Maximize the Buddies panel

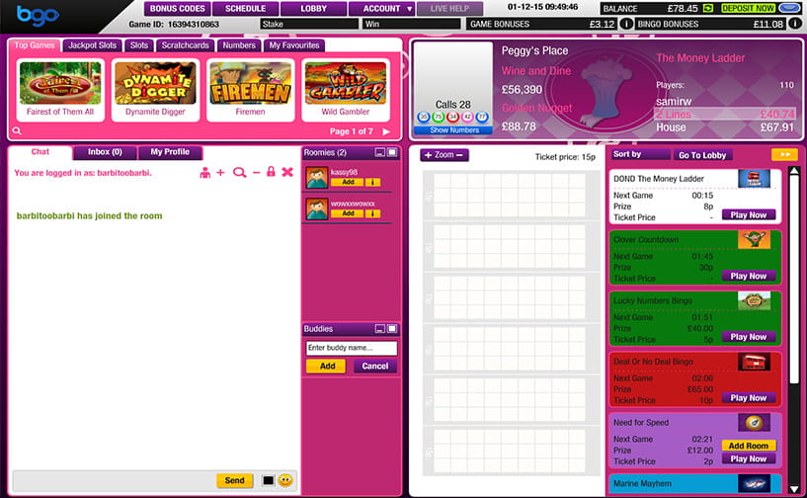[392, 329]
